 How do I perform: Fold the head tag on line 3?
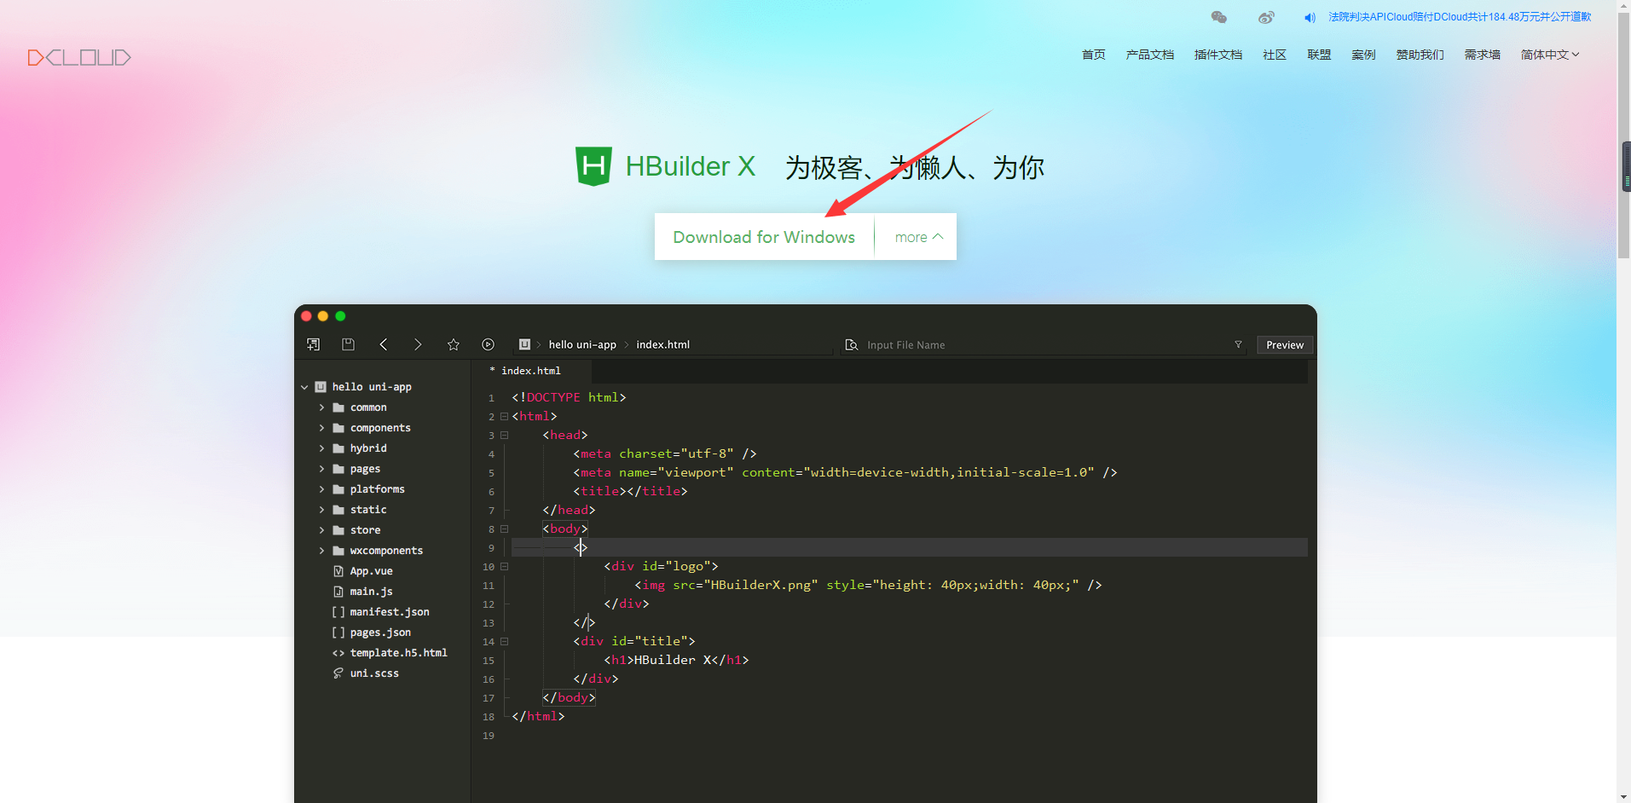click(504, 435)
